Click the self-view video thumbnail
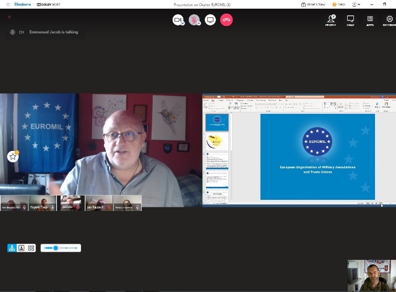 click(x=371, y=275)
